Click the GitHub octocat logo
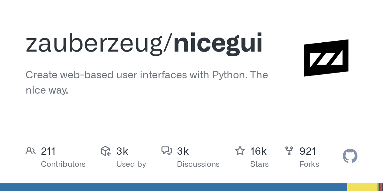The image size is (383, 191). (x=350, y=156)
